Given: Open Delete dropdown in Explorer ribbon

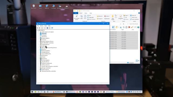Looking at the screenshot, I should click(x=107, y=16).
